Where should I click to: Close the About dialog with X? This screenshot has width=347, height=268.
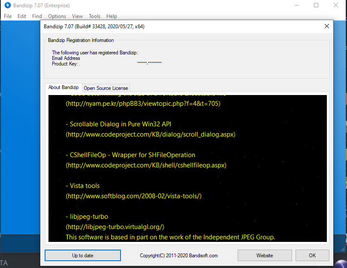(327, 26)
